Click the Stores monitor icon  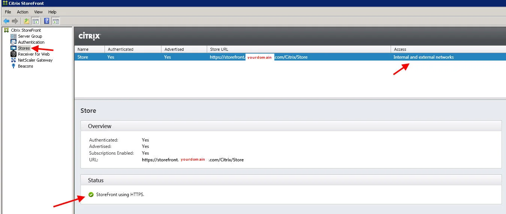[13, 48]
